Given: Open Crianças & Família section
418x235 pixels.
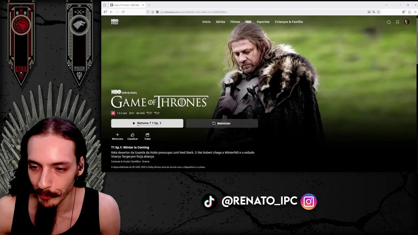Looking at the screenshot, I should pos(289,22).
